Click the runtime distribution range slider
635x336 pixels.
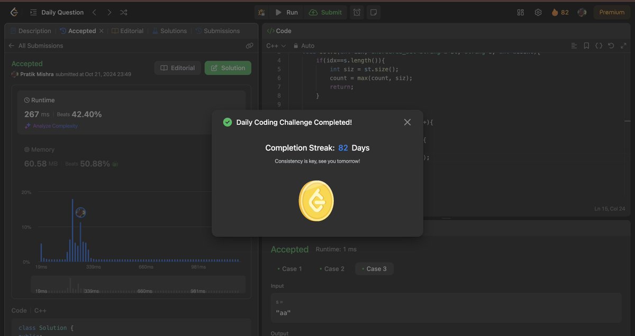[138, 285]
